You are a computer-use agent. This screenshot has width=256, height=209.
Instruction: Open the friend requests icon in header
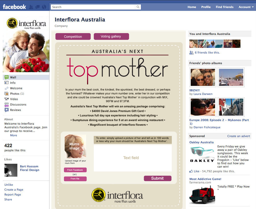pyautogui.click(x=31, y=7)
